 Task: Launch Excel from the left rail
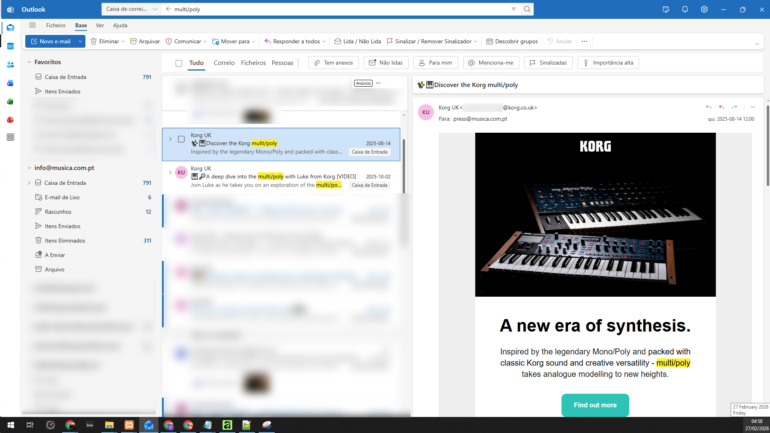point(10,101)
